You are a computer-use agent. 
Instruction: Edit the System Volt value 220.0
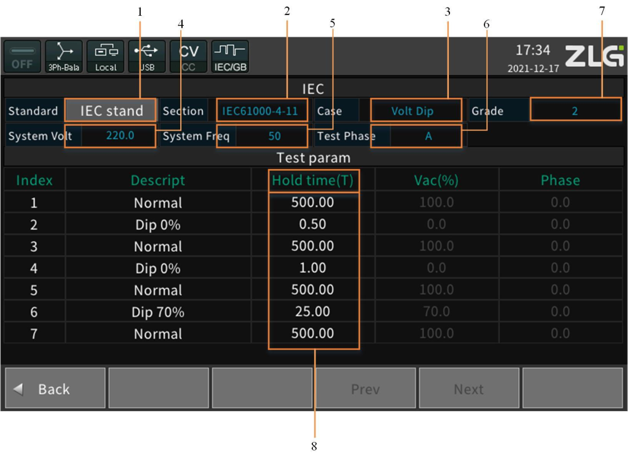(x=120, y=136)
